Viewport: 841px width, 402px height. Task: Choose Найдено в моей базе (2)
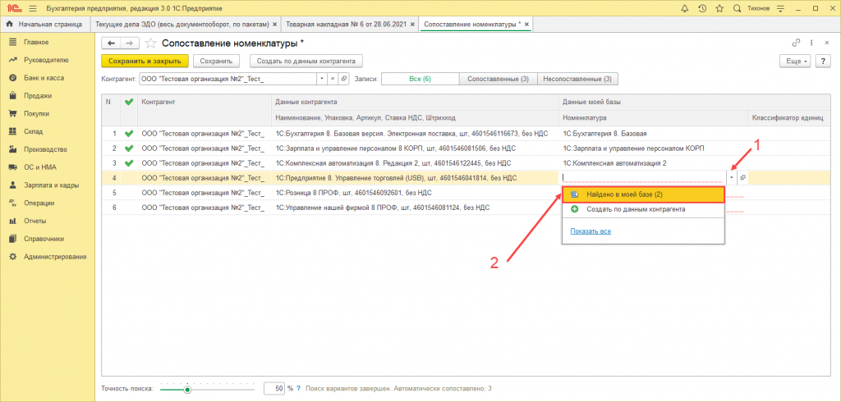point(644,194)
